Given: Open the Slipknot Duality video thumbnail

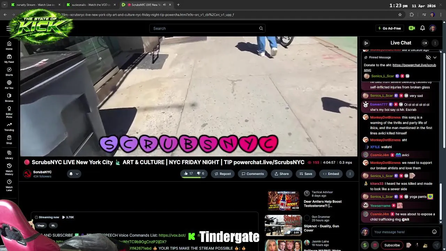Looking at the screenshot, I should 283,225.
